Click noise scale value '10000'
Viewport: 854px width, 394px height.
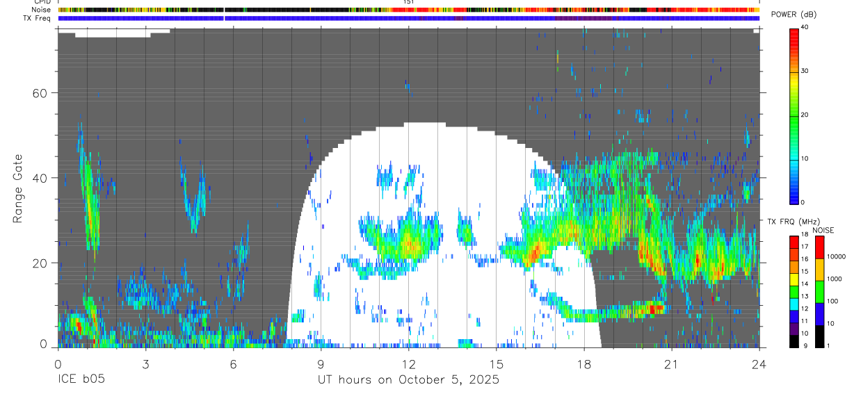[x=836, y=257]
